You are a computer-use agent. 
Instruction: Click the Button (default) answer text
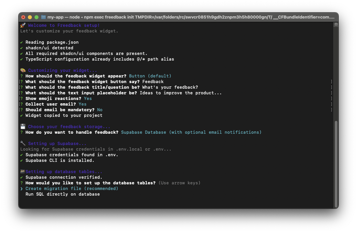tap(150, 76)
